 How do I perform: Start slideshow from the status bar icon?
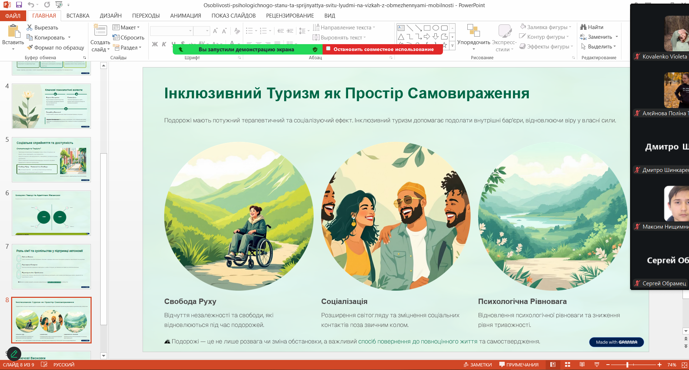pyautogui.click(x=597, y=365)
